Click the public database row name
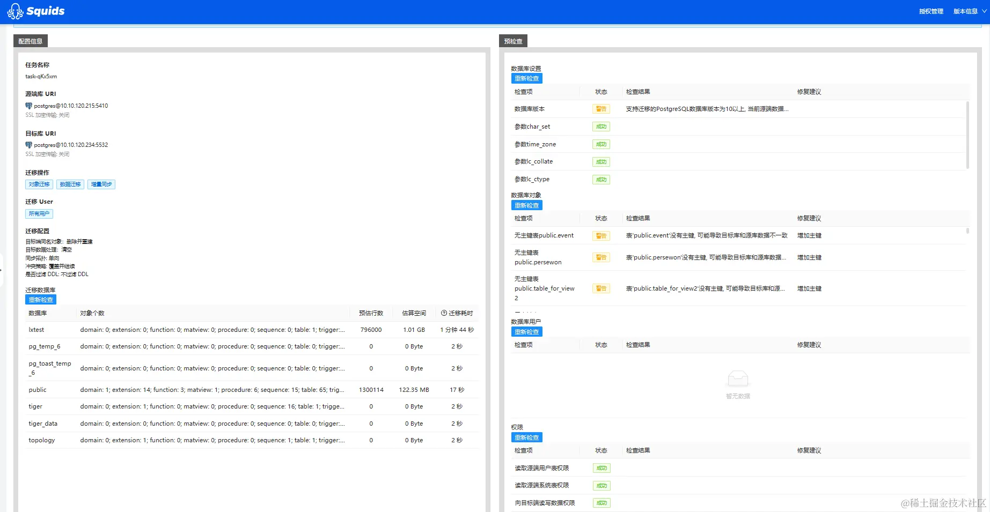Image resolution: width=990 pixels, height=512 pixels. [38, 390]
